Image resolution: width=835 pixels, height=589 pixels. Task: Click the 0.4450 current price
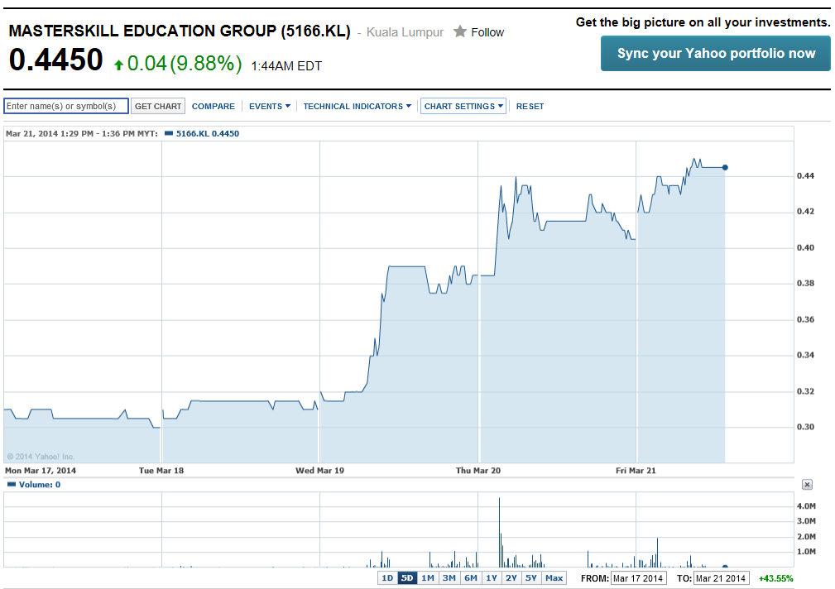[x=56, y=59]
